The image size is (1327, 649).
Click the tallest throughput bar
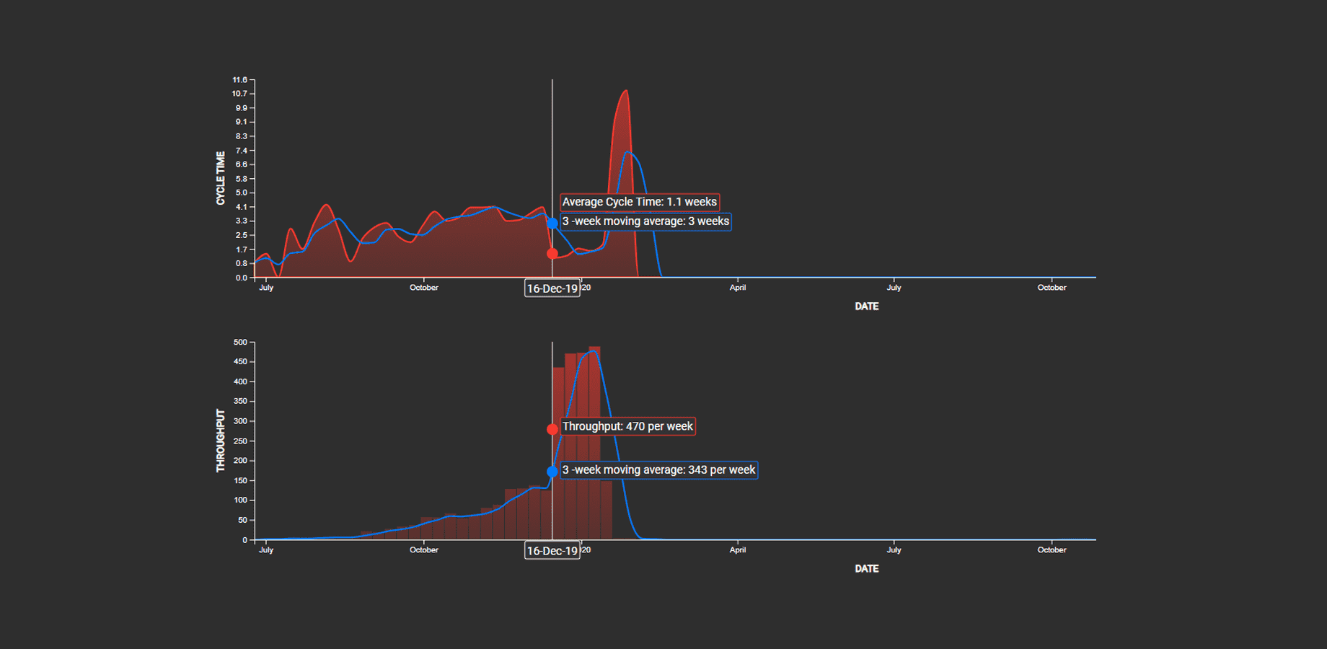click(x=594, y=443)
